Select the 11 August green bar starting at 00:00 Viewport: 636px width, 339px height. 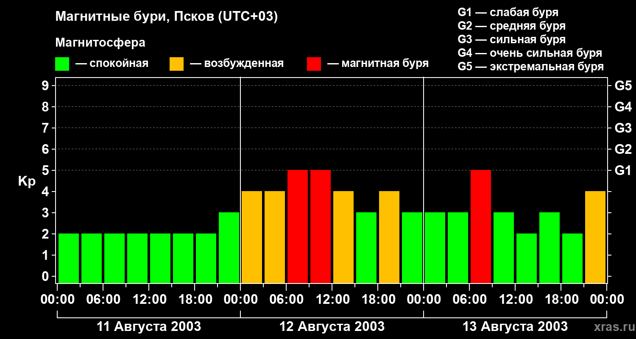(69, 258)
